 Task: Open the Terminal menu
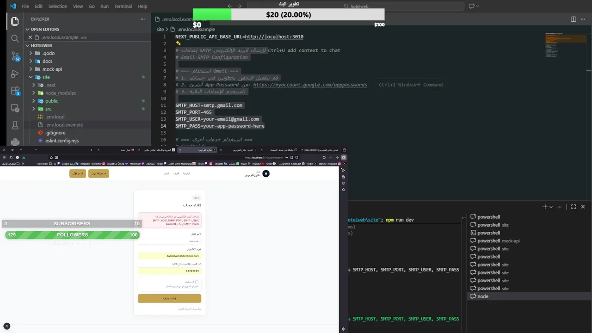tap(123, 6)
